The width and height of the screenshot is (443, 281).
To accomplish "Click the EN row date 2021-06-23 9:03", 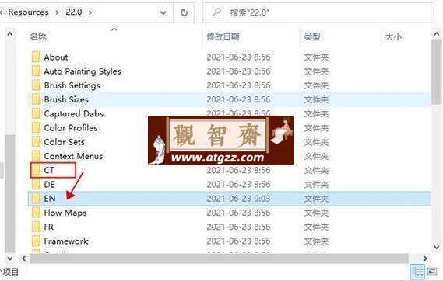I will pos(238,199).
